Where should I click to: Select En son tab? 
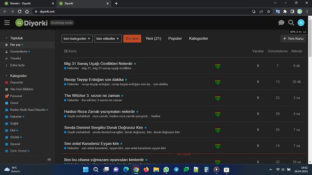132,38
